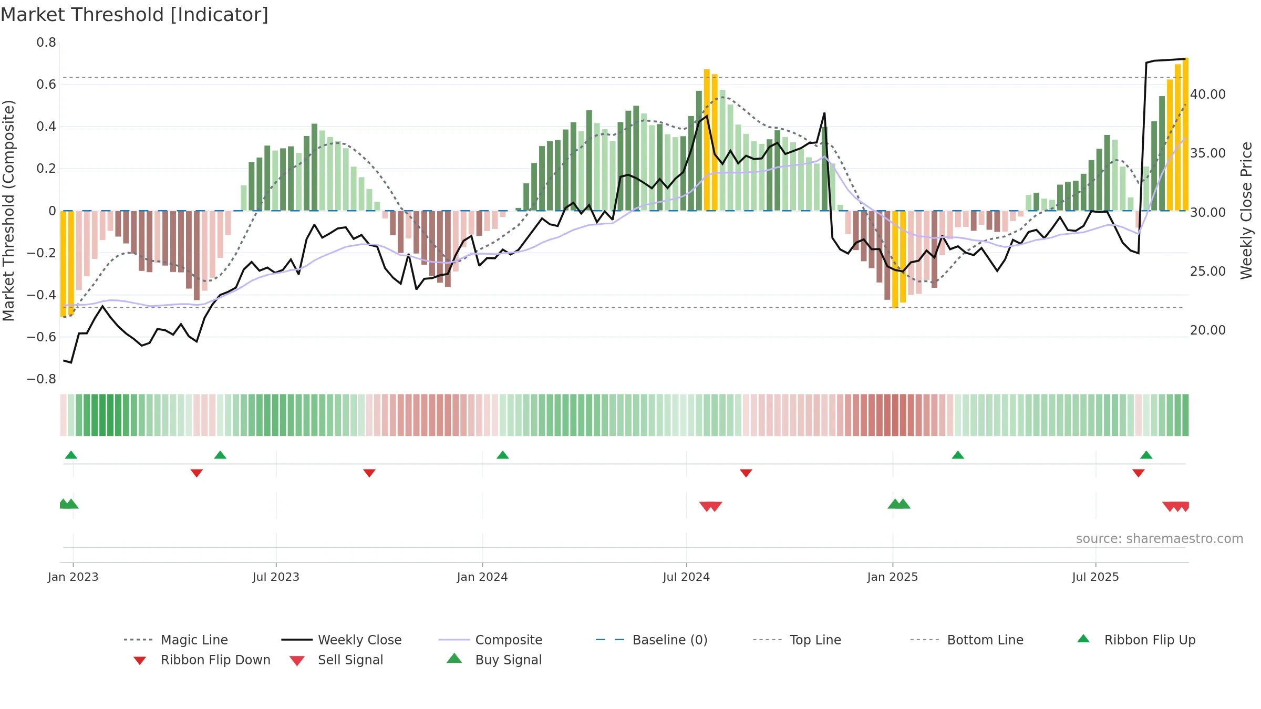Click the sell signal markers at chart's right end
Screen dimensions: 1261x709
coord(1176,507)
